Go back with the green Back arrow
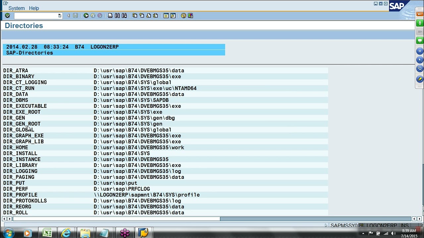424x238 pixels. (x=86, y=16)
